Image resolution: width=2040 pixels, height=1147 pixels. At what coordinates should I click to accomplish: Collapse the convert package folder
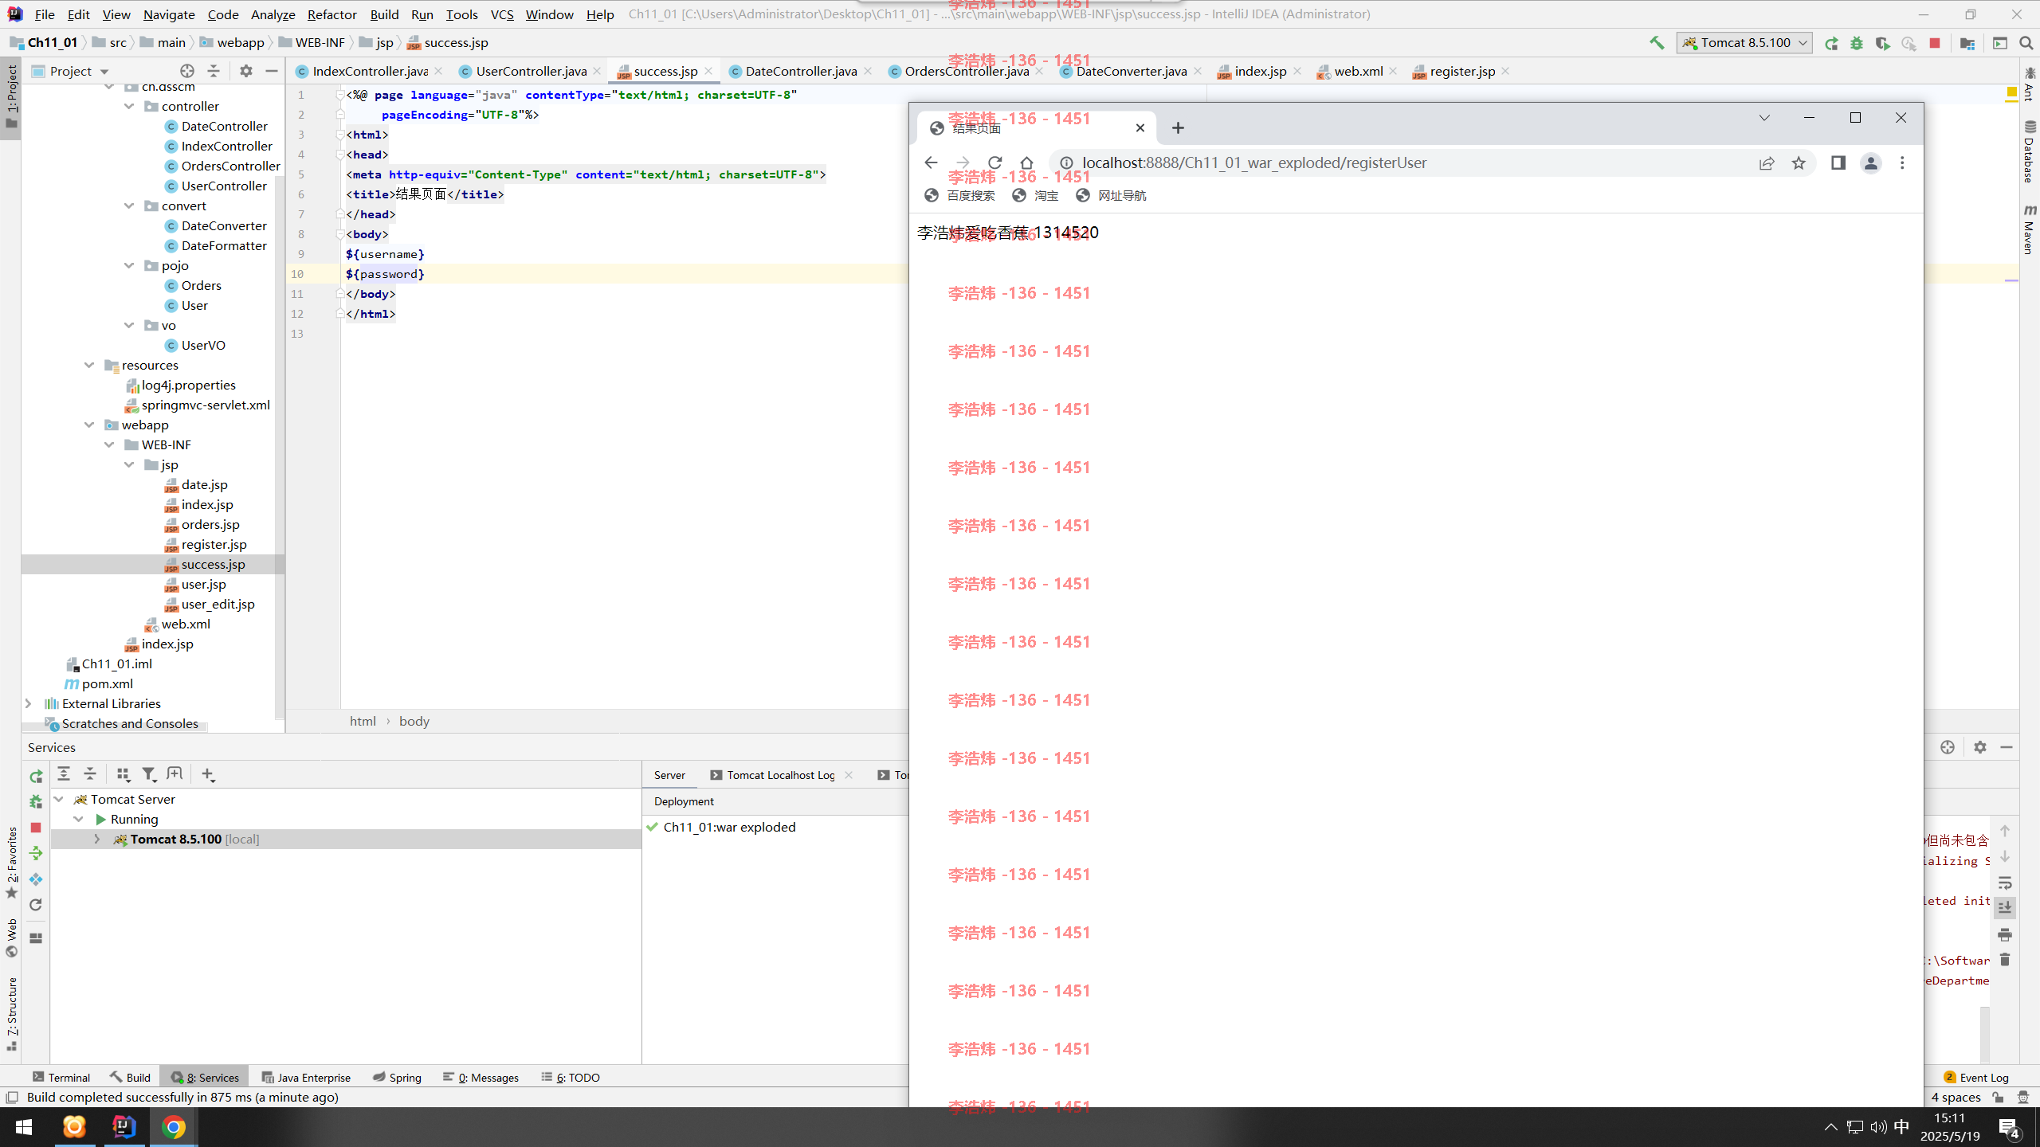[129, 206]
